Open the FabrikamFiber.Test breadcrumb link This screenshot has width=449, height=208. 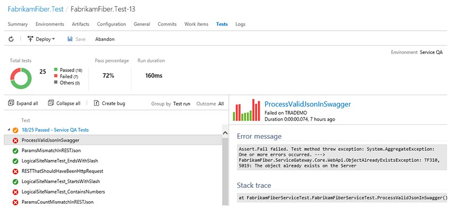point(35,9)
